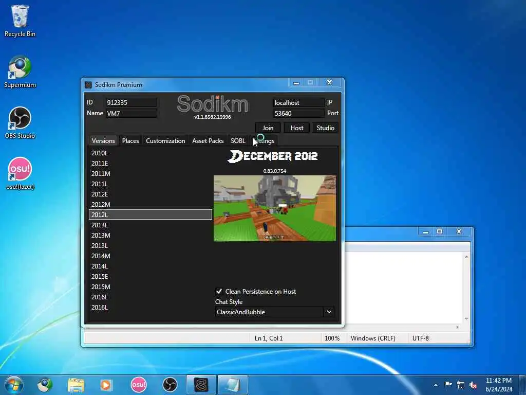Screen dimensions: 526x395
Task: Select version 2012E in the list
Action: tap(151, 194)
